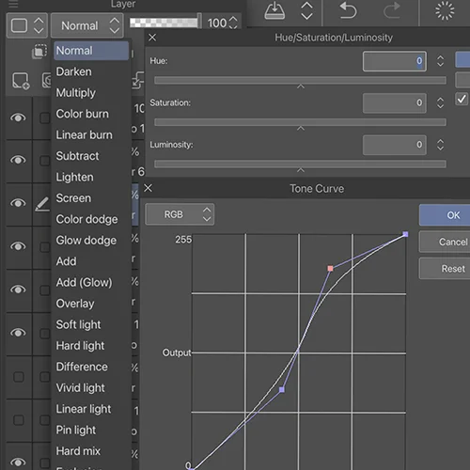Image resolution: width=470 pixels, height=470 pixels.
Task: Select the Glow dodge blending mode
Action: 91,241
